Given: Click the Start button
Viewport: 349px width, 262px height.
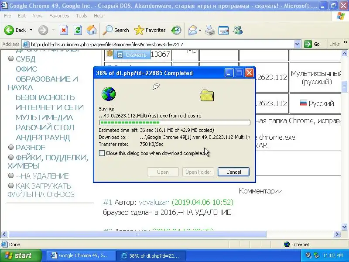Looking at the screenshot, I should click(x=21, y=255).
